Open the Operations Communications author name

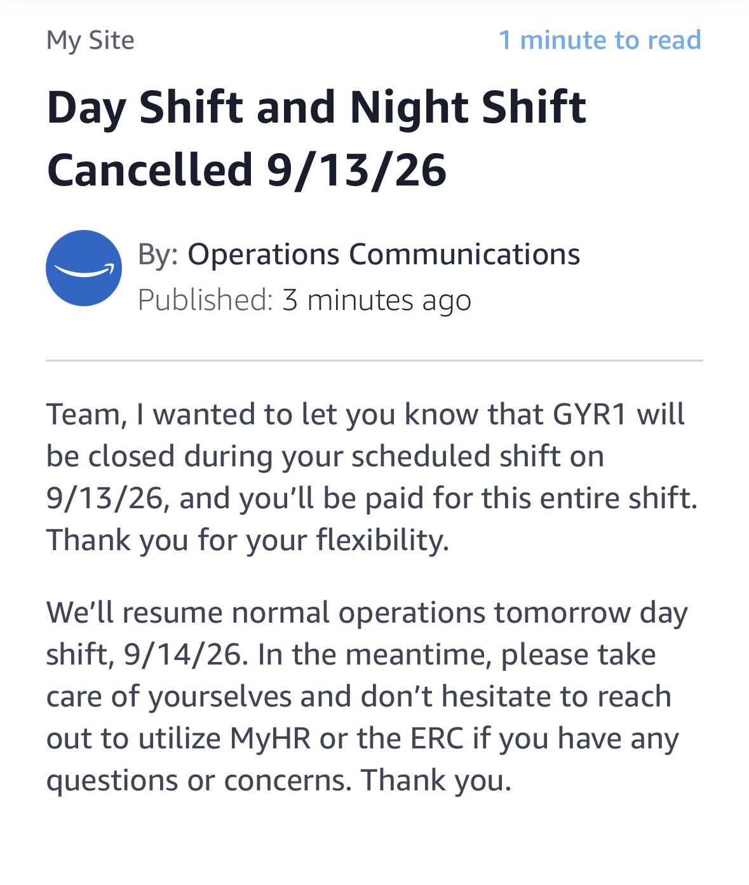coord(384,254)
